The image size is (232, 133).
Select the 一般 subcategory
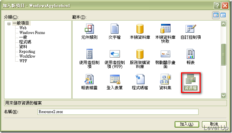click(x=23, y=37)
